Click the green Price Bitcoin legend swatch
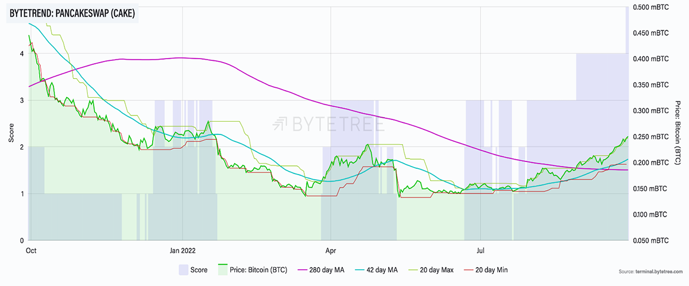Image resolution: width=689 pixels, height=286 pixels. pyautogui.click(x=223, y=269)
